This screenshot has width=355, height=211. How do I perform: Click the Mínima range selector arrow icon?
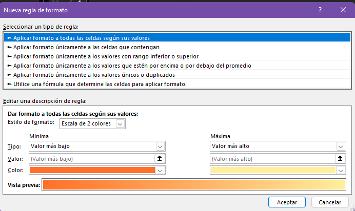[160, 158]
